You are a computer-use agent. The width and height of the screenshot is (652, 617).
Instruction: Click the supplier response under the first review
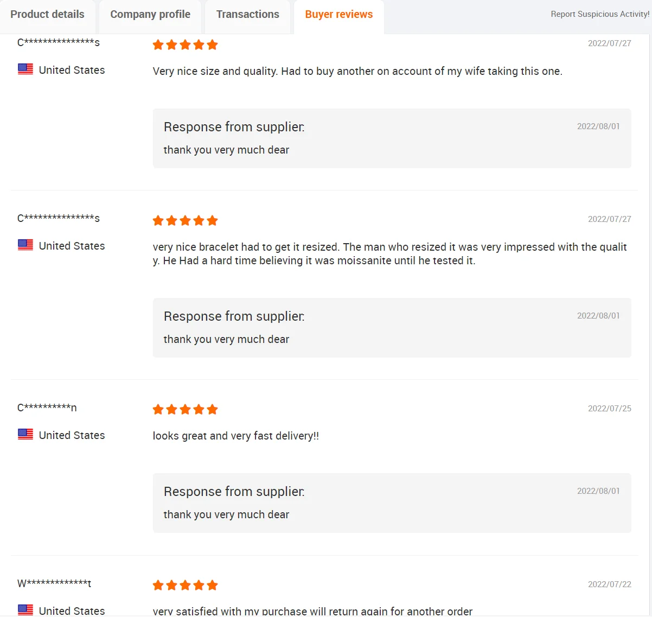[x=226, y=150]
